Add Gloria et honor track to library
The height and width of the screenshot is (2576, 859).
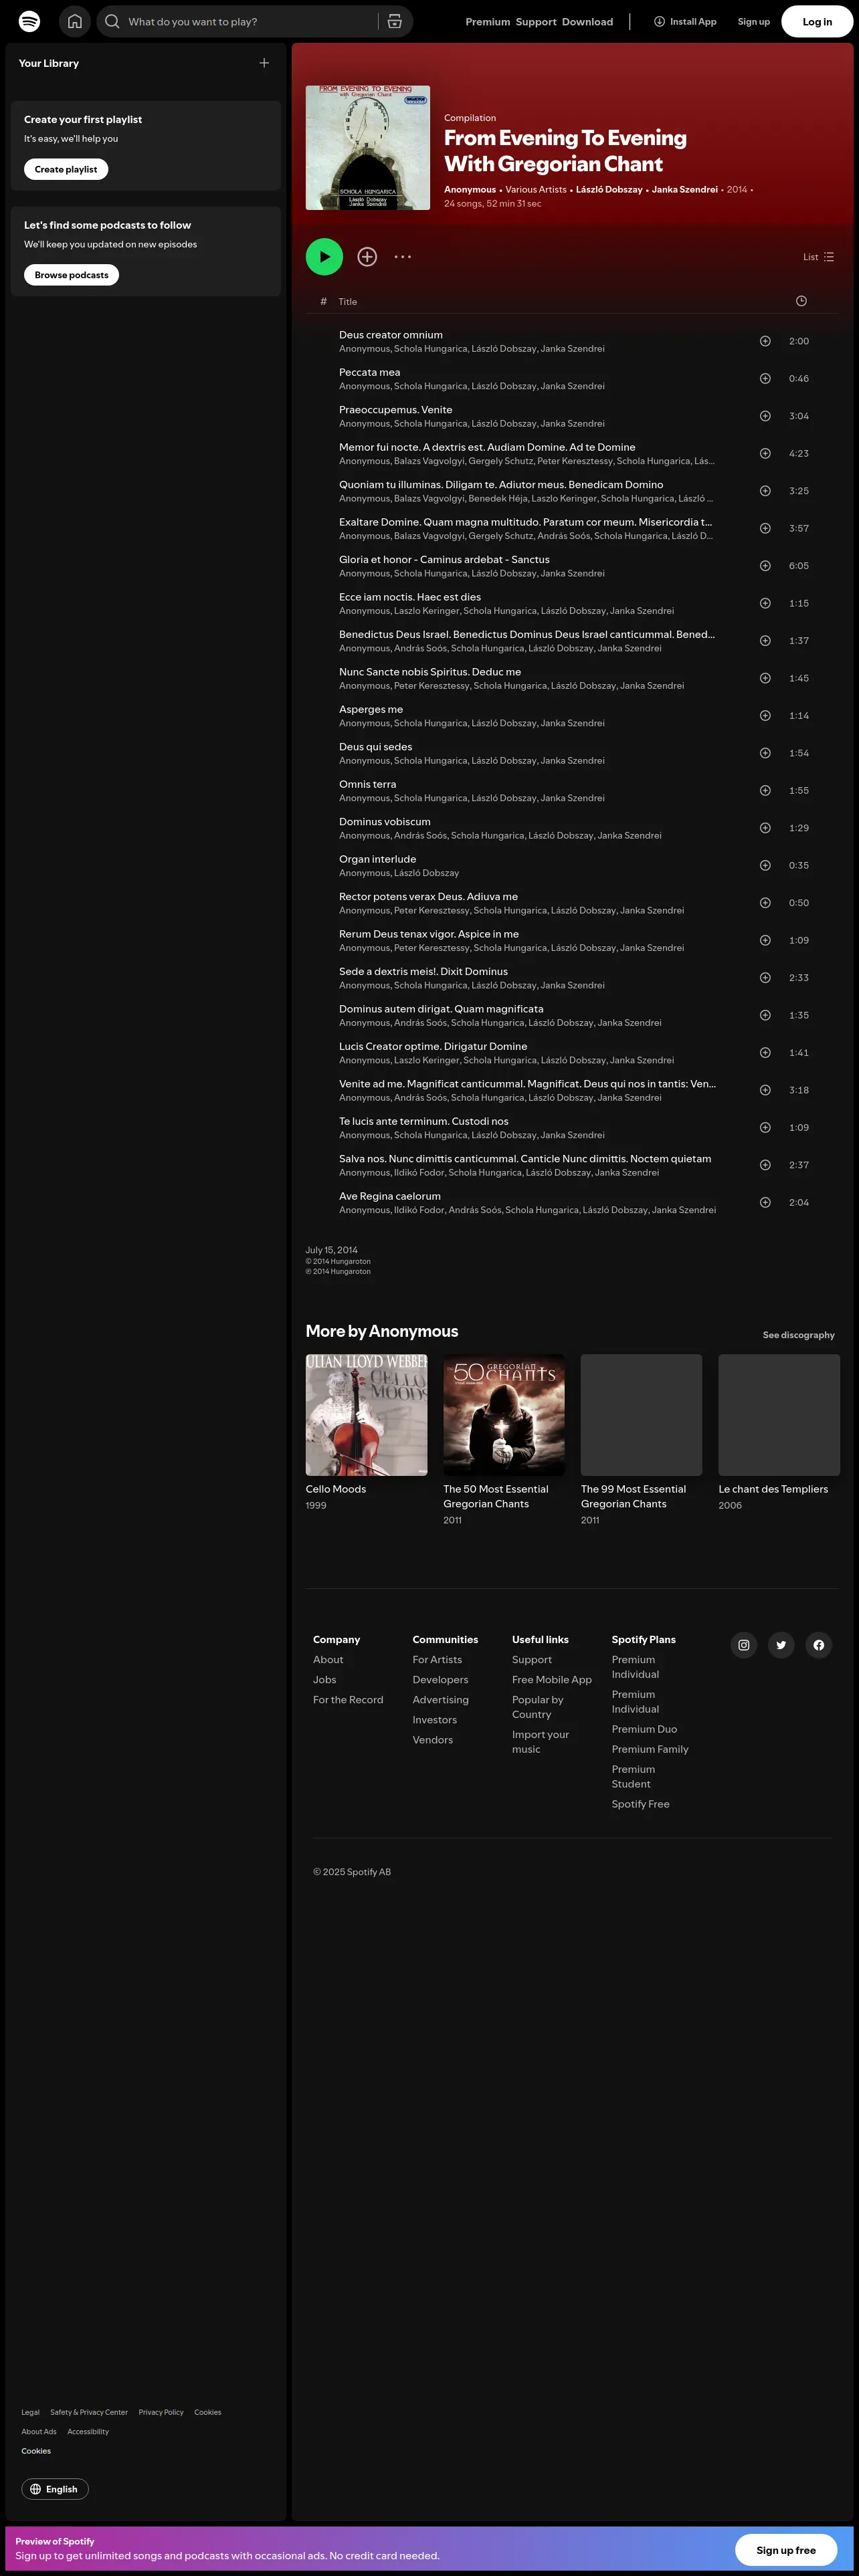coord(765,566)
